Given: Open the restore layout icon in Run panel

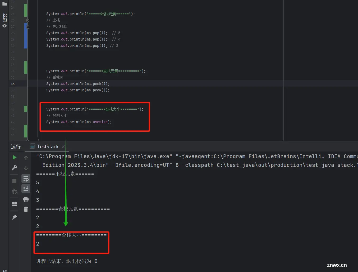Looking at the screenshot, I should point(14,204).
